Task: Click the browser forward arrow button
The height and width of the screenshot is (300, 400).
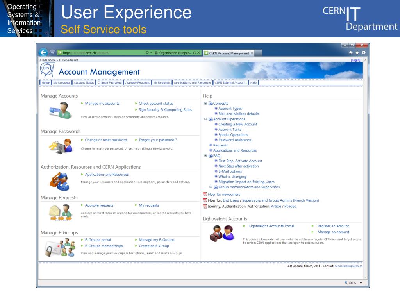Action: [52, 52]
